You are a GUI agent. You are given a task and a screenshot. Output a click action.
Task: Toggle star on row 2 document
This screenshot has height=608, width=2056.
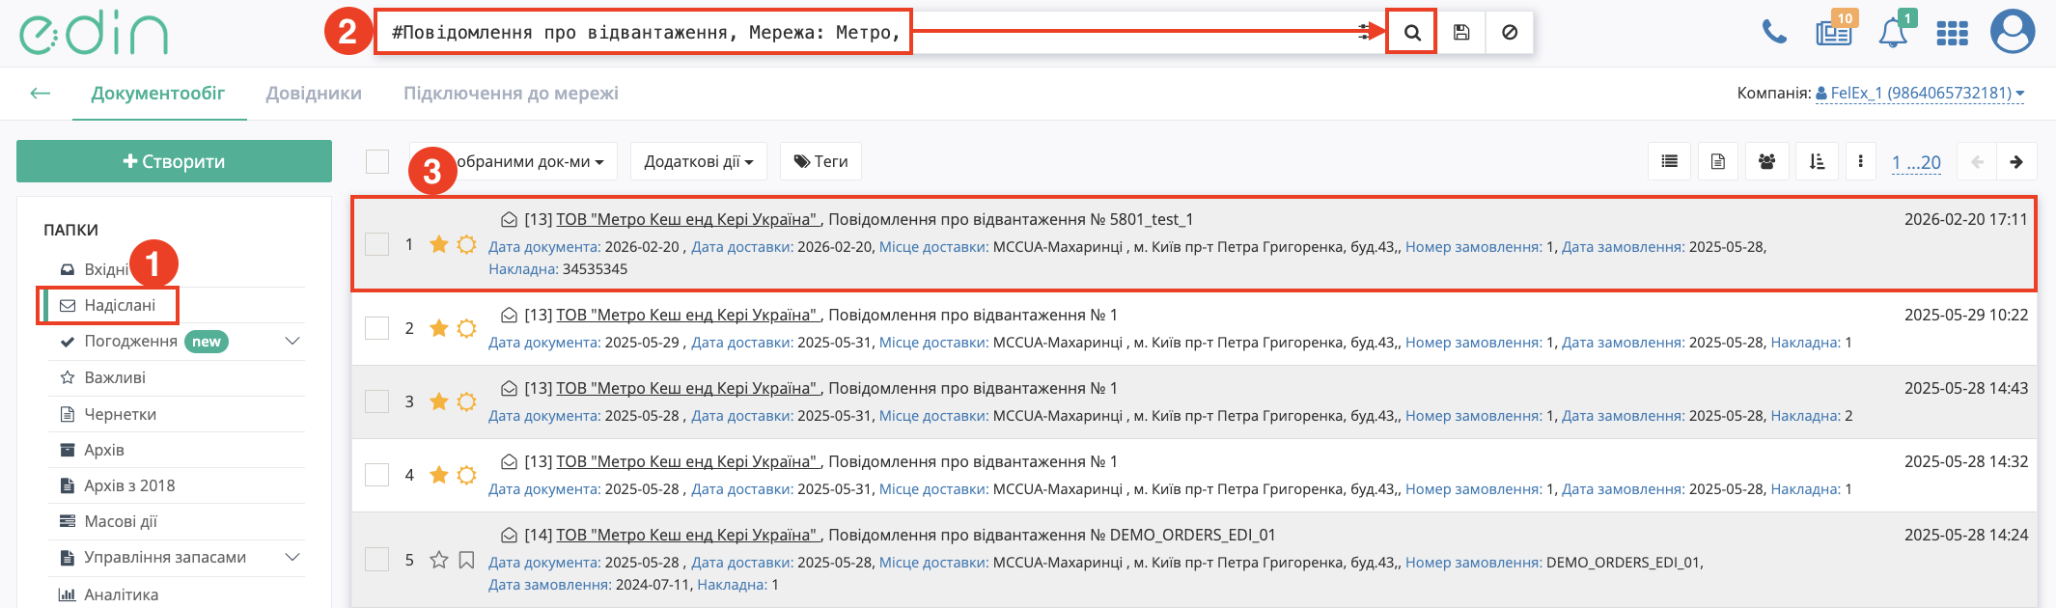pyautogui.click(x=439, y=328)
